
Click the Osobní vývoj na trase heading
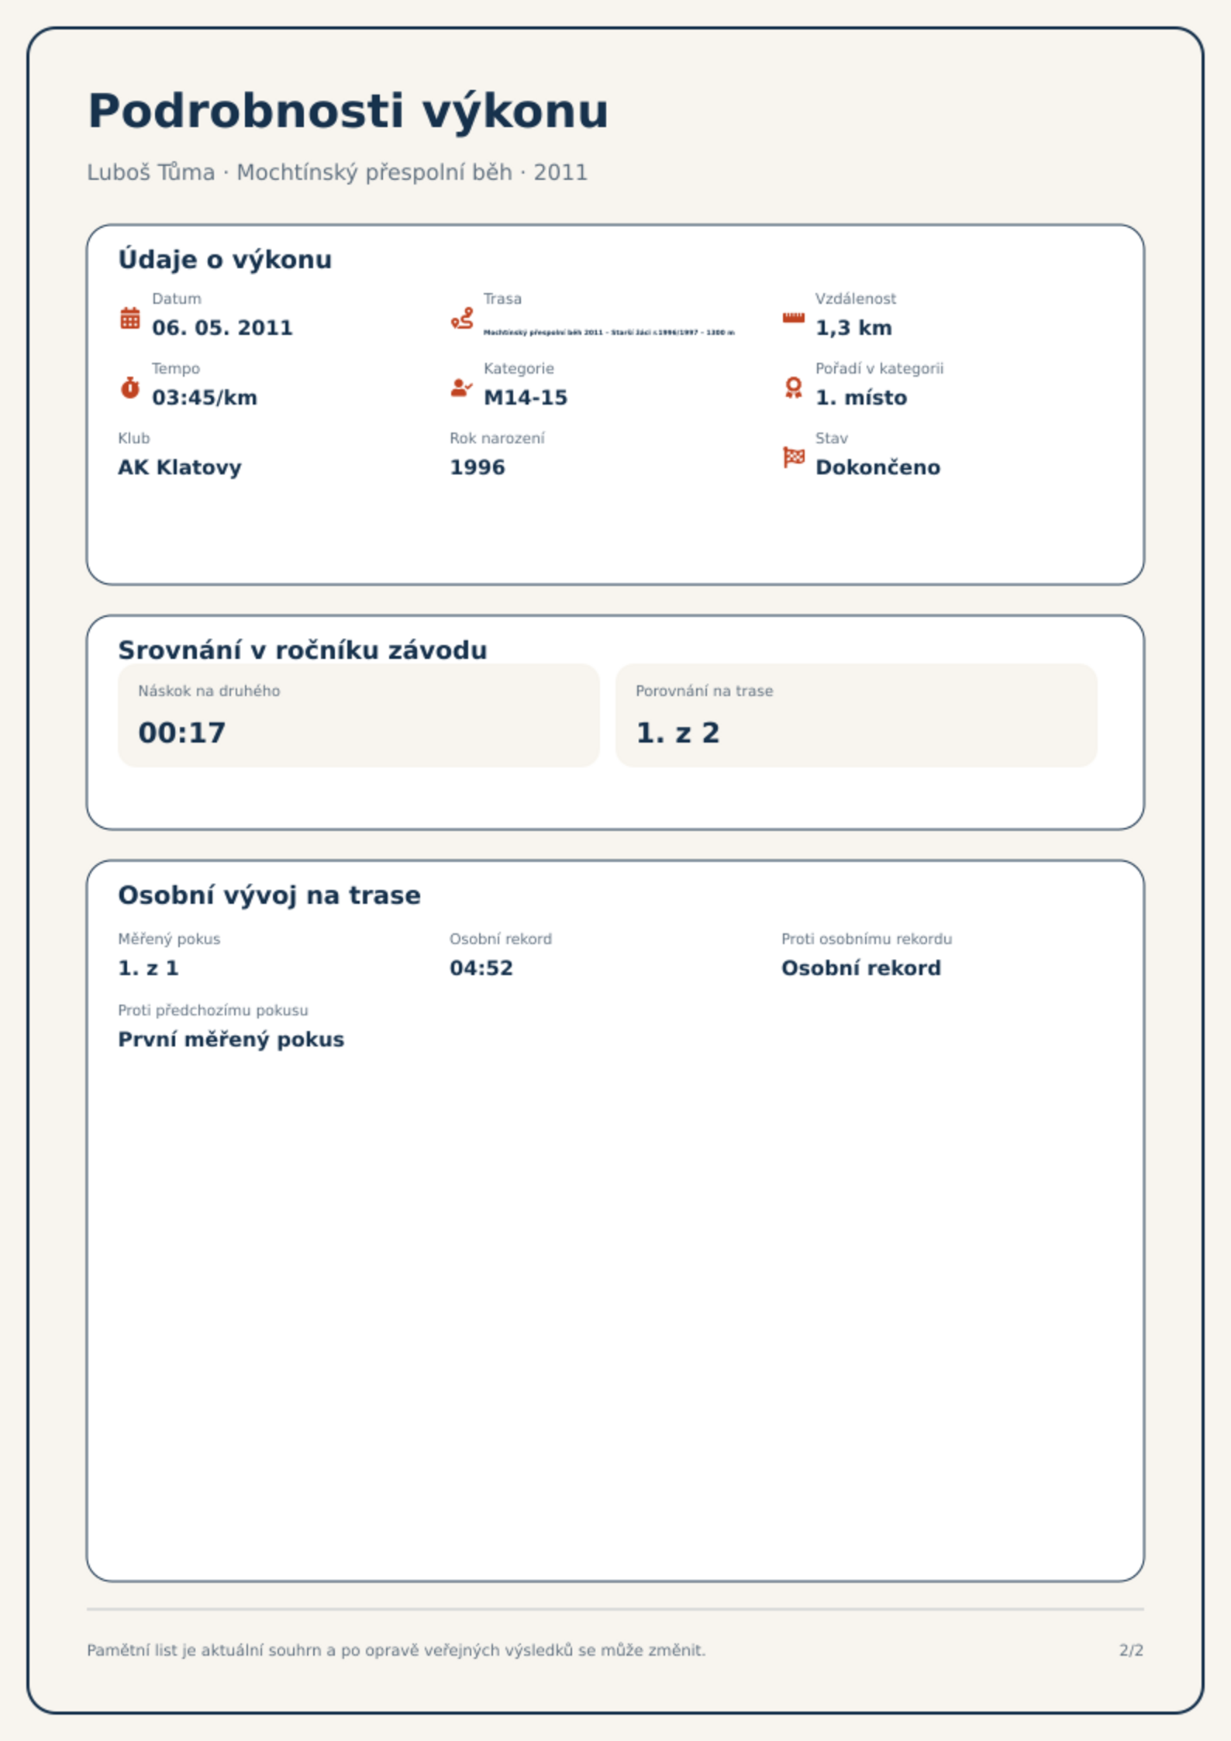point(269,895)
